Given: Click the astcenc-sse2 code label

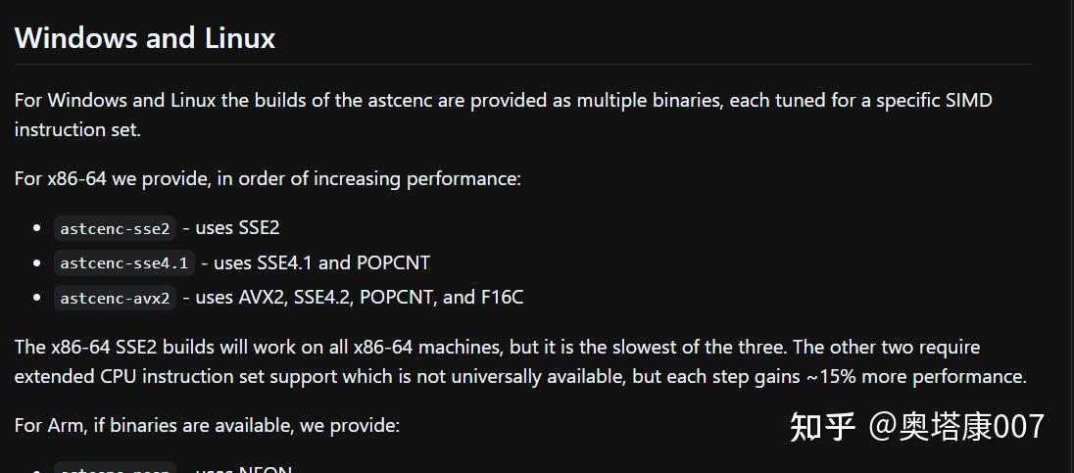Looking at the screenshot, I should click(x=115, y=228).
